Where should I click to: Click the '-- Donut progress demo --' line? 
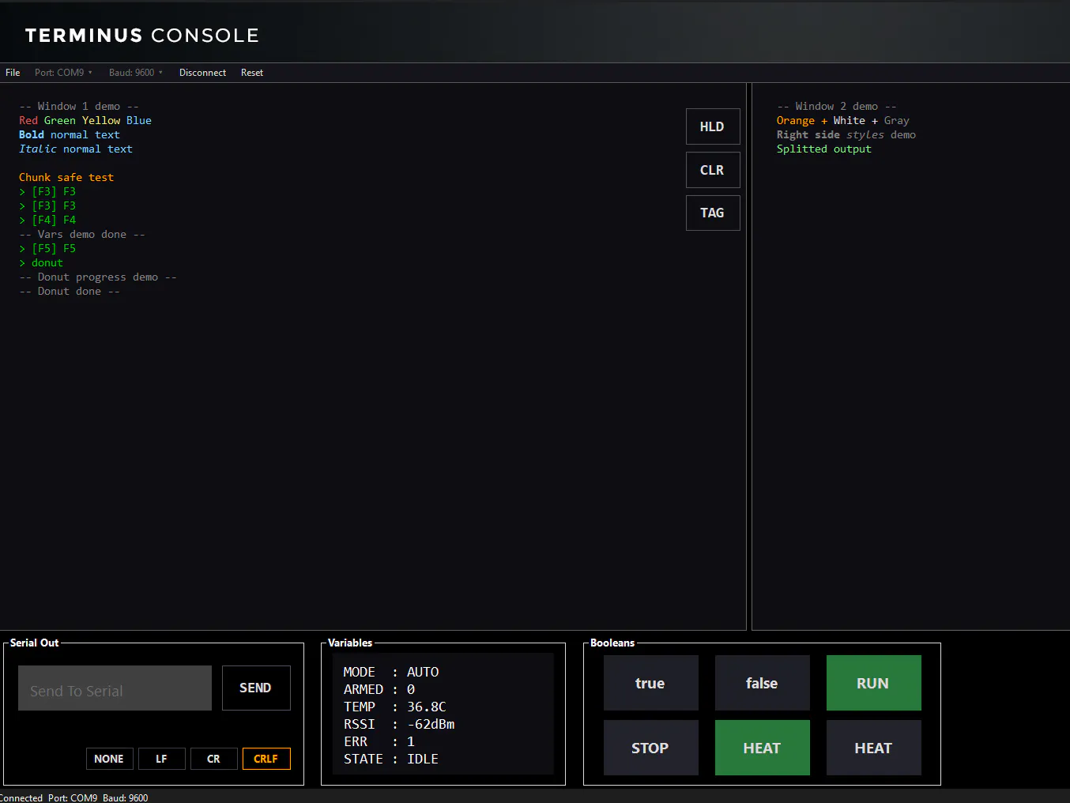(x=98, y=277)
